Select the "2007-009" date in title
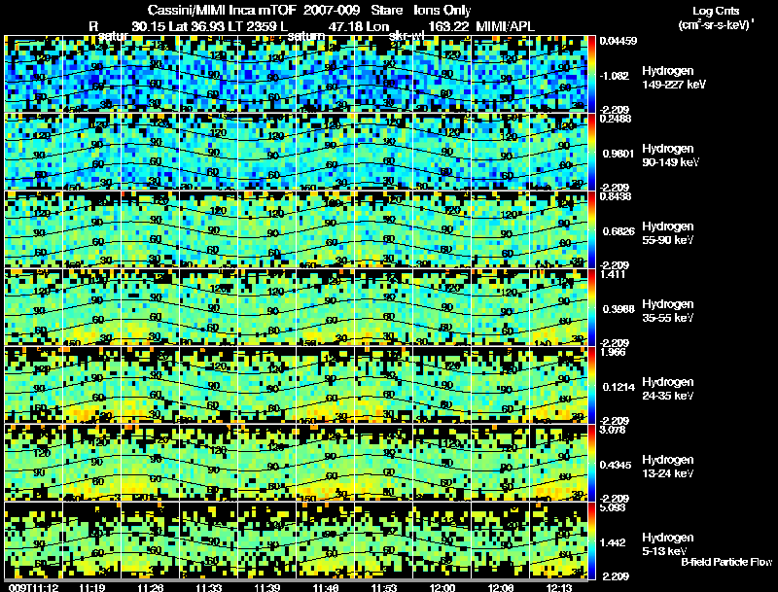The width and height of the screenshot is (778, 592). coord(331,11)
